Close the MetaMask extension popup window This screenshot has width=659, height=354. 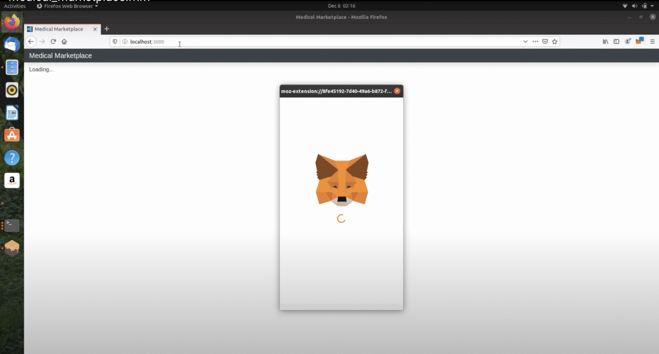397,91
